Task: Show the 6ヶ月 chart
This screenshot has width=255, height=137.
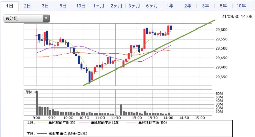Action: [x=152, y=6]
